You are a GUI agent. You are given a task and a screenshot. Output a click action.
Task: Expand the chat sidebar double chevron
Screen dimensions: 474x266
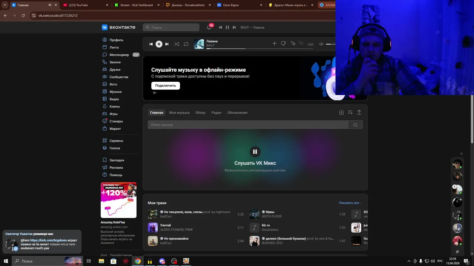click(x=461, y=154)
